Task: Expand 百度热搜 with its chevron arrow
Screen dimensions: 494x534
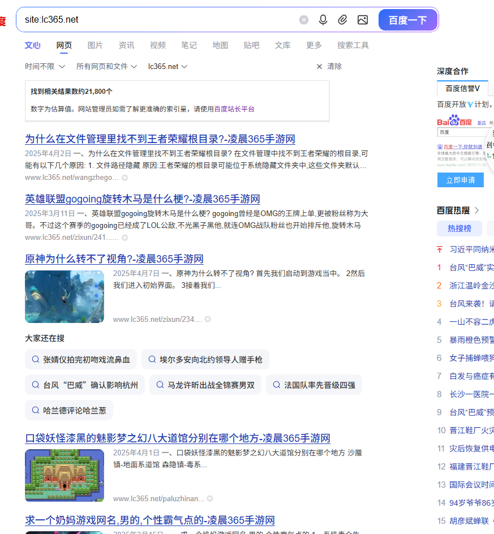Action: [x=476, y=210]
